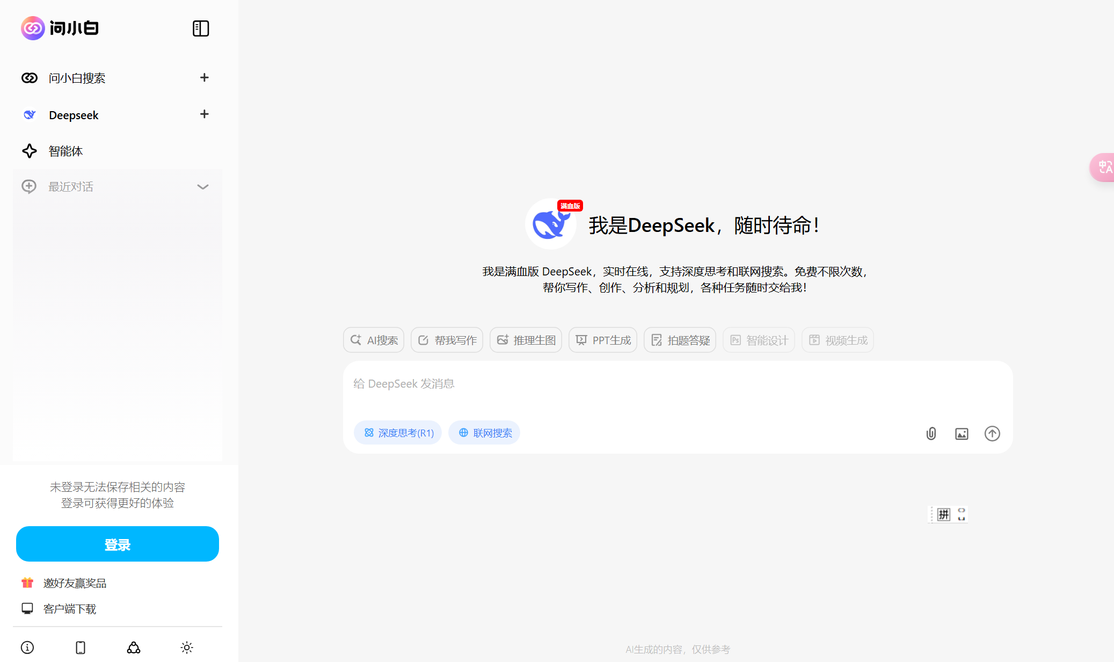Select 拍题答疑 question answering
The height and width of the screenshot is (662, 1114).
coord(679,340)
